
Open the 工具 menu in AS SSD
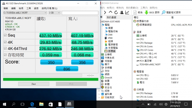[x=29, y=8]
